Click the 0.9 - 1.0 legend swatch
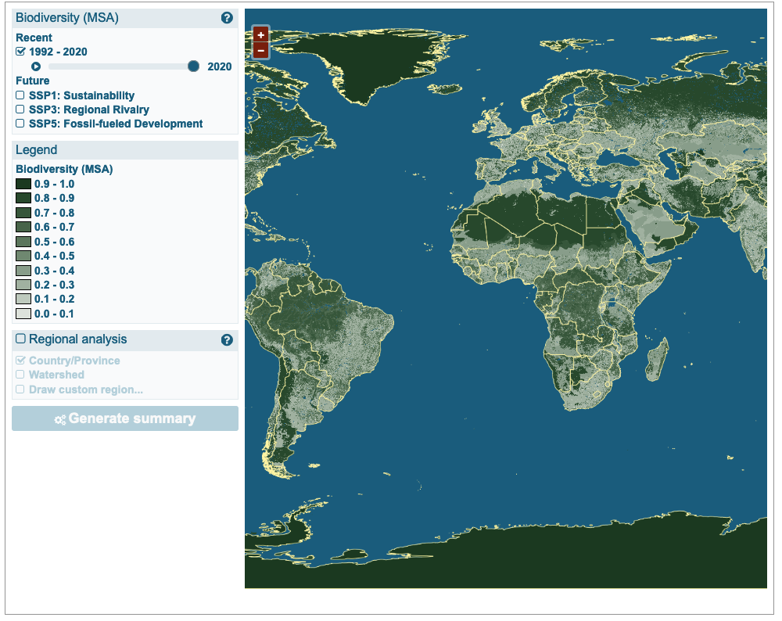 click(x=23, y=184)
